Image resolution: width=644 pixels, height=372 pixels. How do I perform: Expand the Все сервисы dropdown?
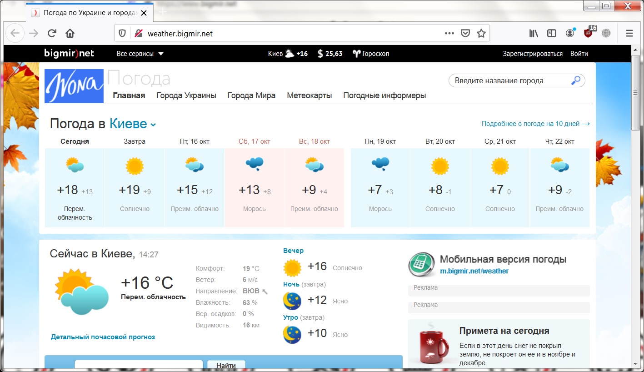coord(140,54)
